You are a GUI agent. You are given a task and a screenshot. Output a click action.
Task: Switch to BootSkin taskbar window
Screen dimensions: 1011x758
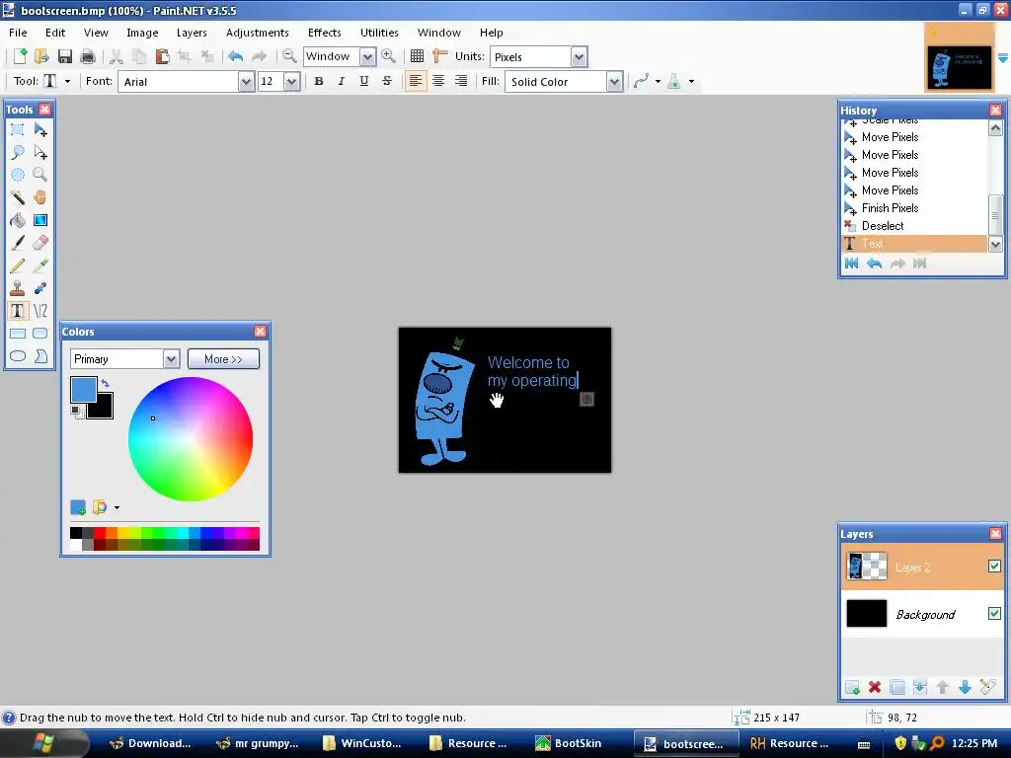[x=569, y=743]
